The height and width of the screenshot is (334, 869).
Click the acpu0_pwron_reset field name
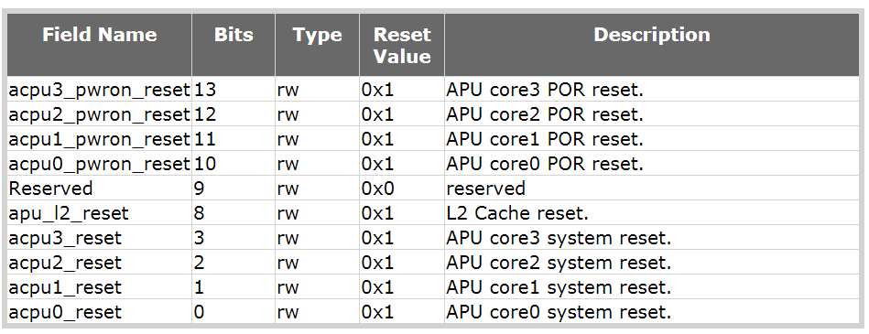[99, 164]
